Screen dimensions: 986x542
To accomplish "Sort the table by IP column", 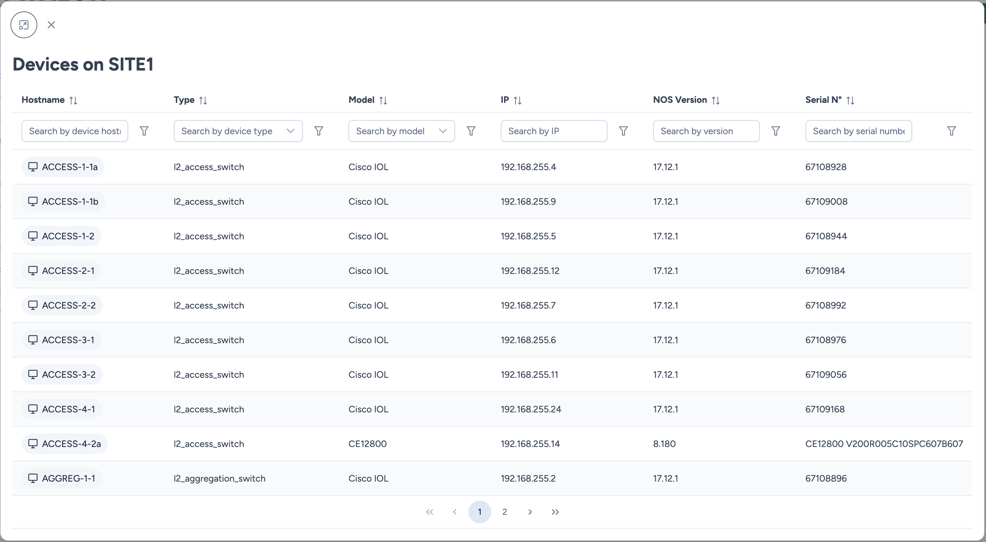I will [517, 100].
